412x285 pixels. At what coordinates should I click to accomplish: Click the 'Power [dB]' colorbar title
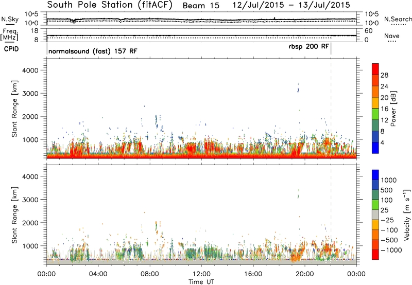(x=393, y=109)
